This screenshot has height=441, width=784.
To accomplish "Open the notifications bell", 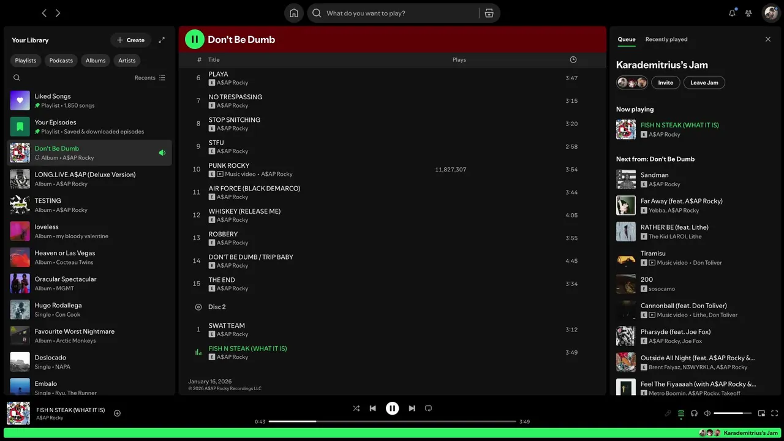I will point(732,13).
